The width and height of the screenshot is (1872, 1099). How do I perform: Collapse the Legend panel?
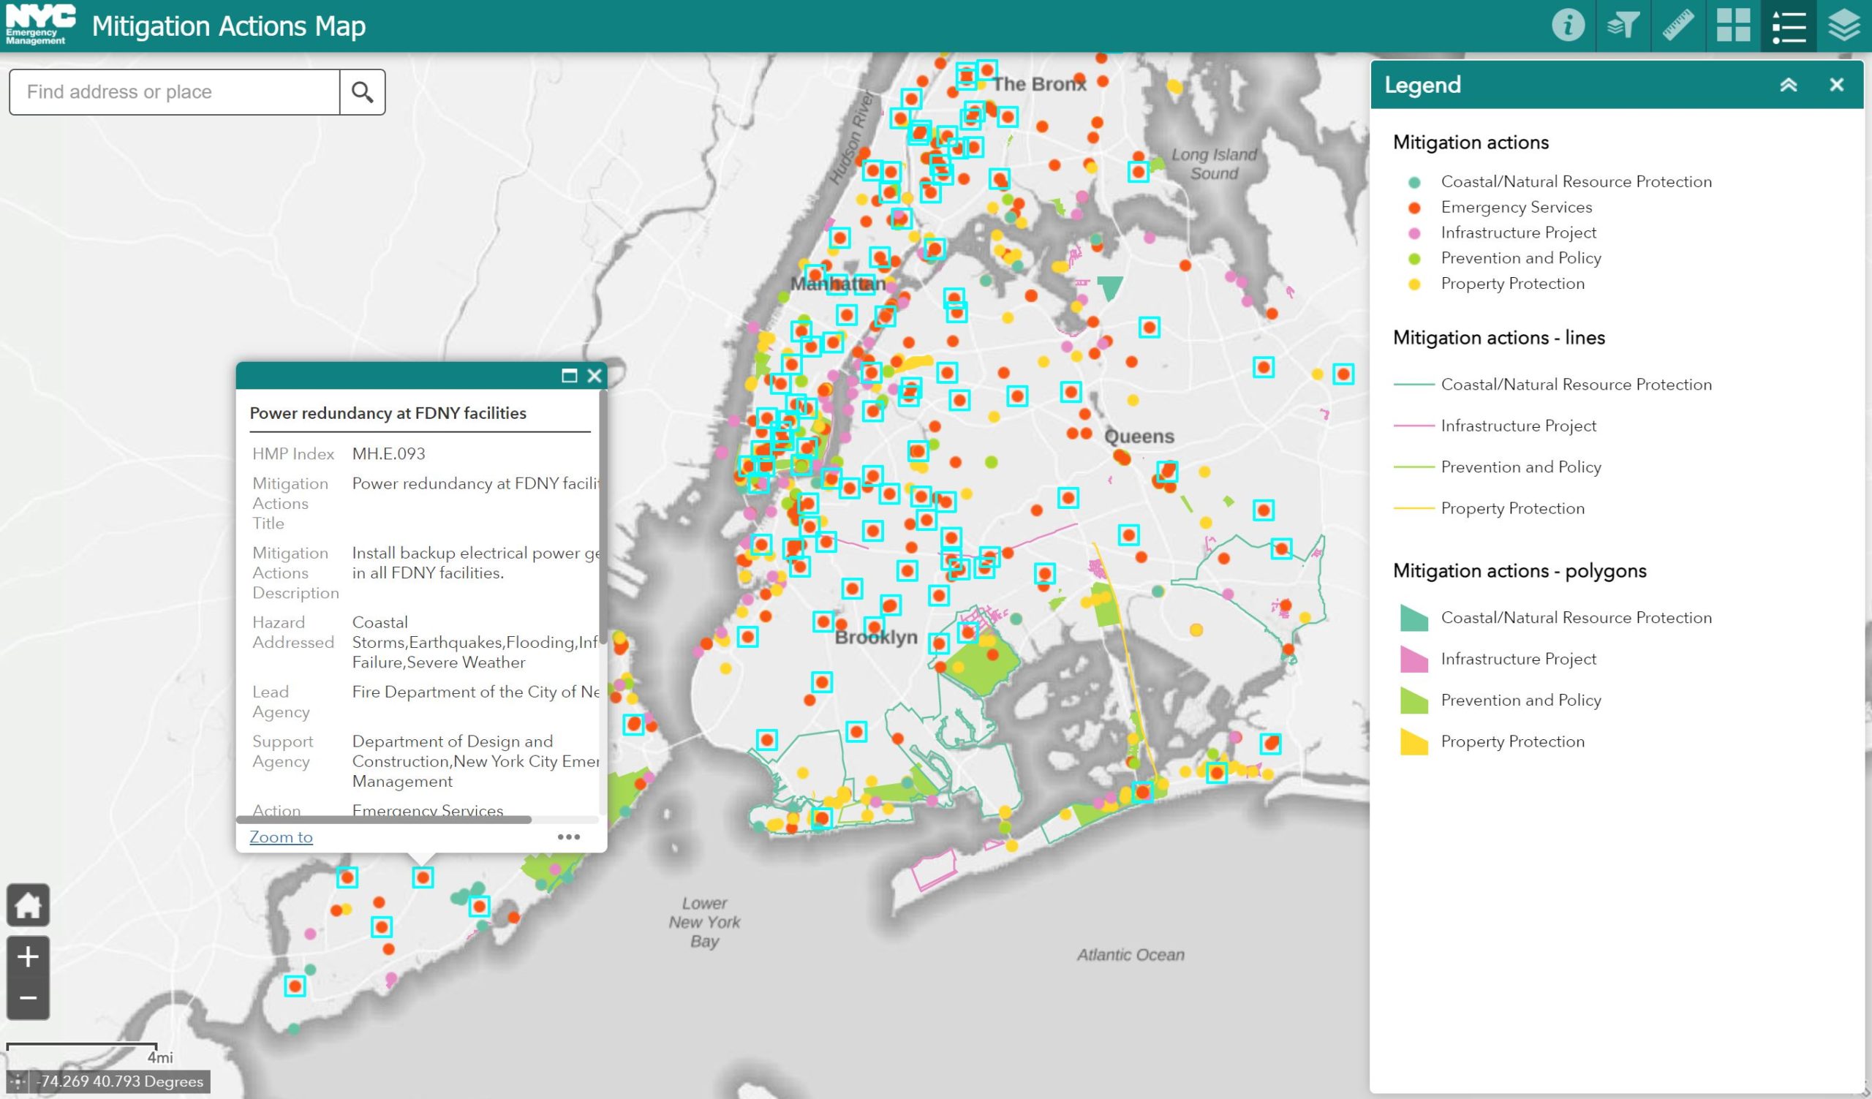click(x=1790, y=84)
